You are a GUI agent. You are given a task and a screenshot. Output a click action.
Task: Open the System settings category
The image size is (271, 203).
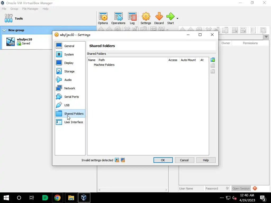(70, 54)
